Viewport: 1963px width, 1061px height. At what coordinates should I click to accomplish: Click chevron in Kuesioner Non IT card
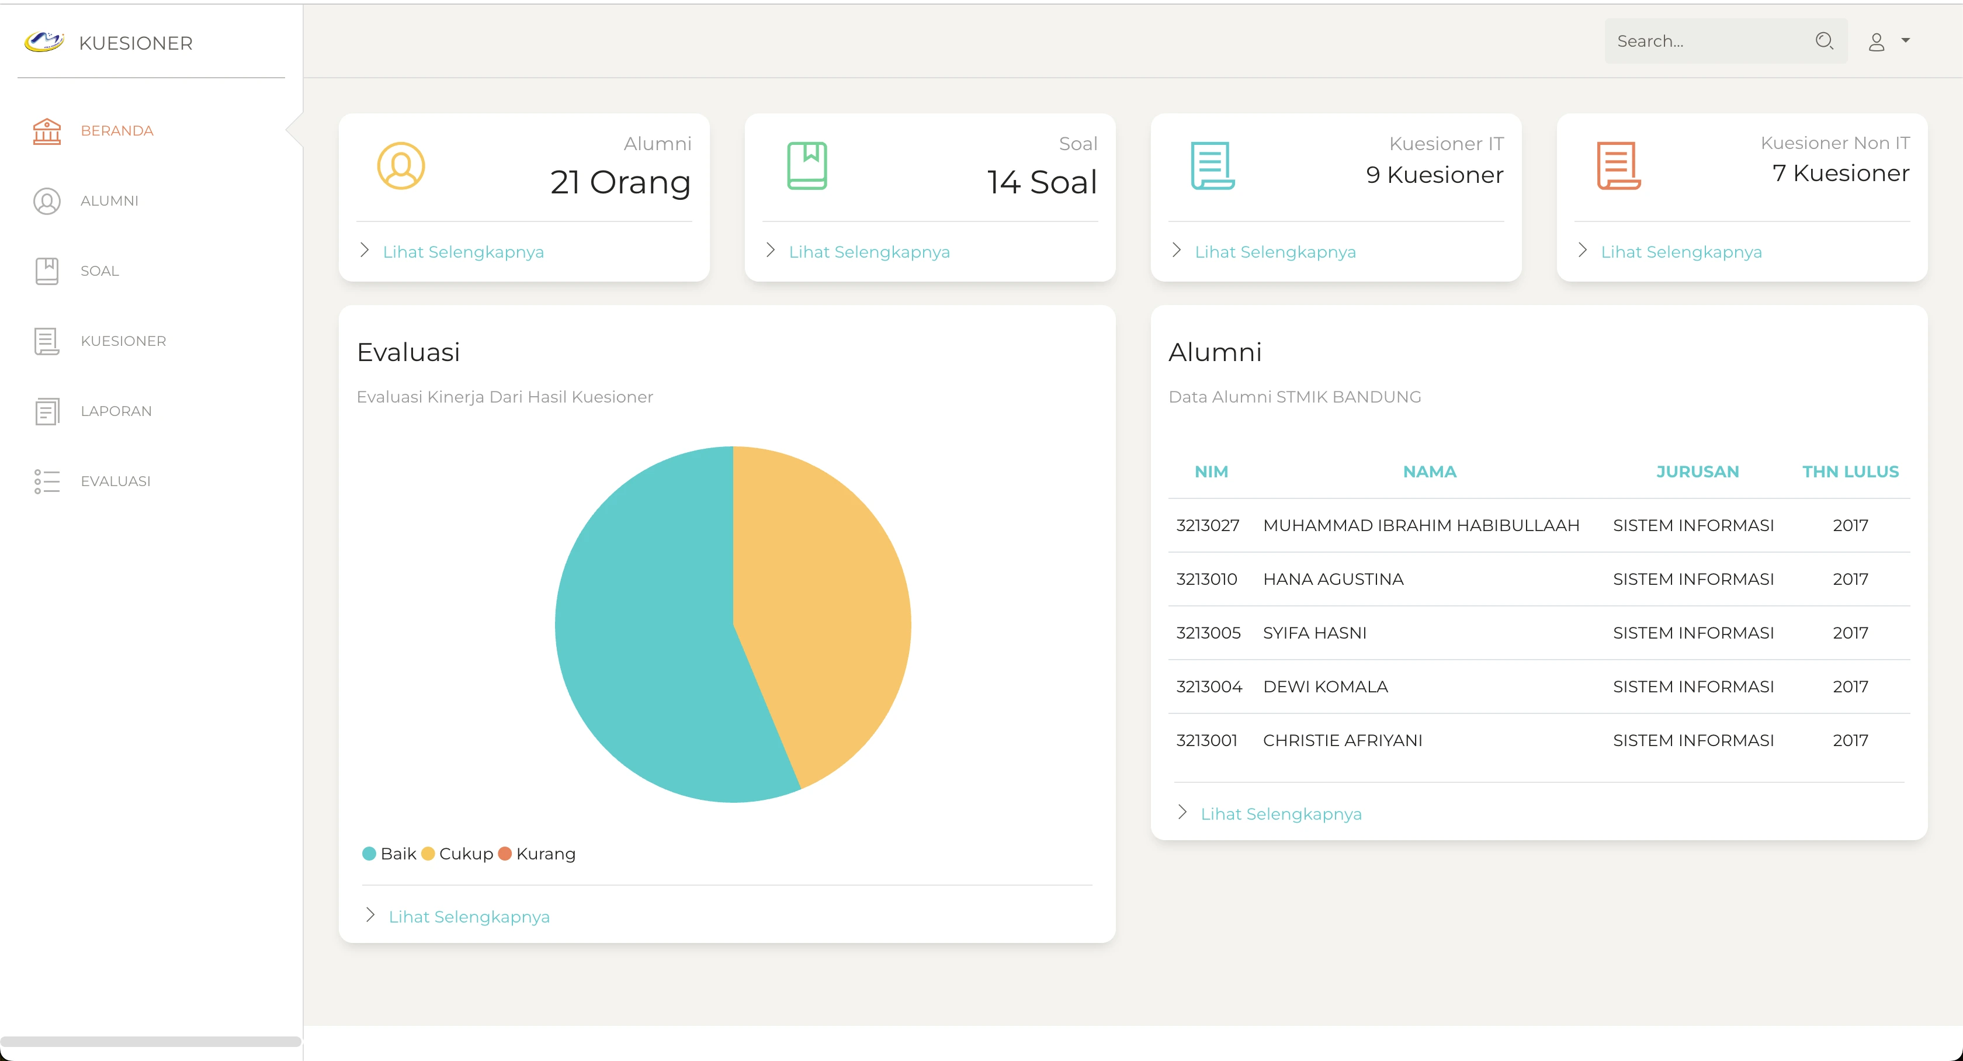click(x=1583, y=250)
